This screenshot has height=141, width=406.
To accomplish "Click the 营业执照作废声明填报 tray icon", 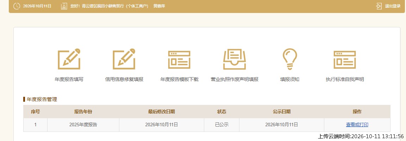I will 234,59.
